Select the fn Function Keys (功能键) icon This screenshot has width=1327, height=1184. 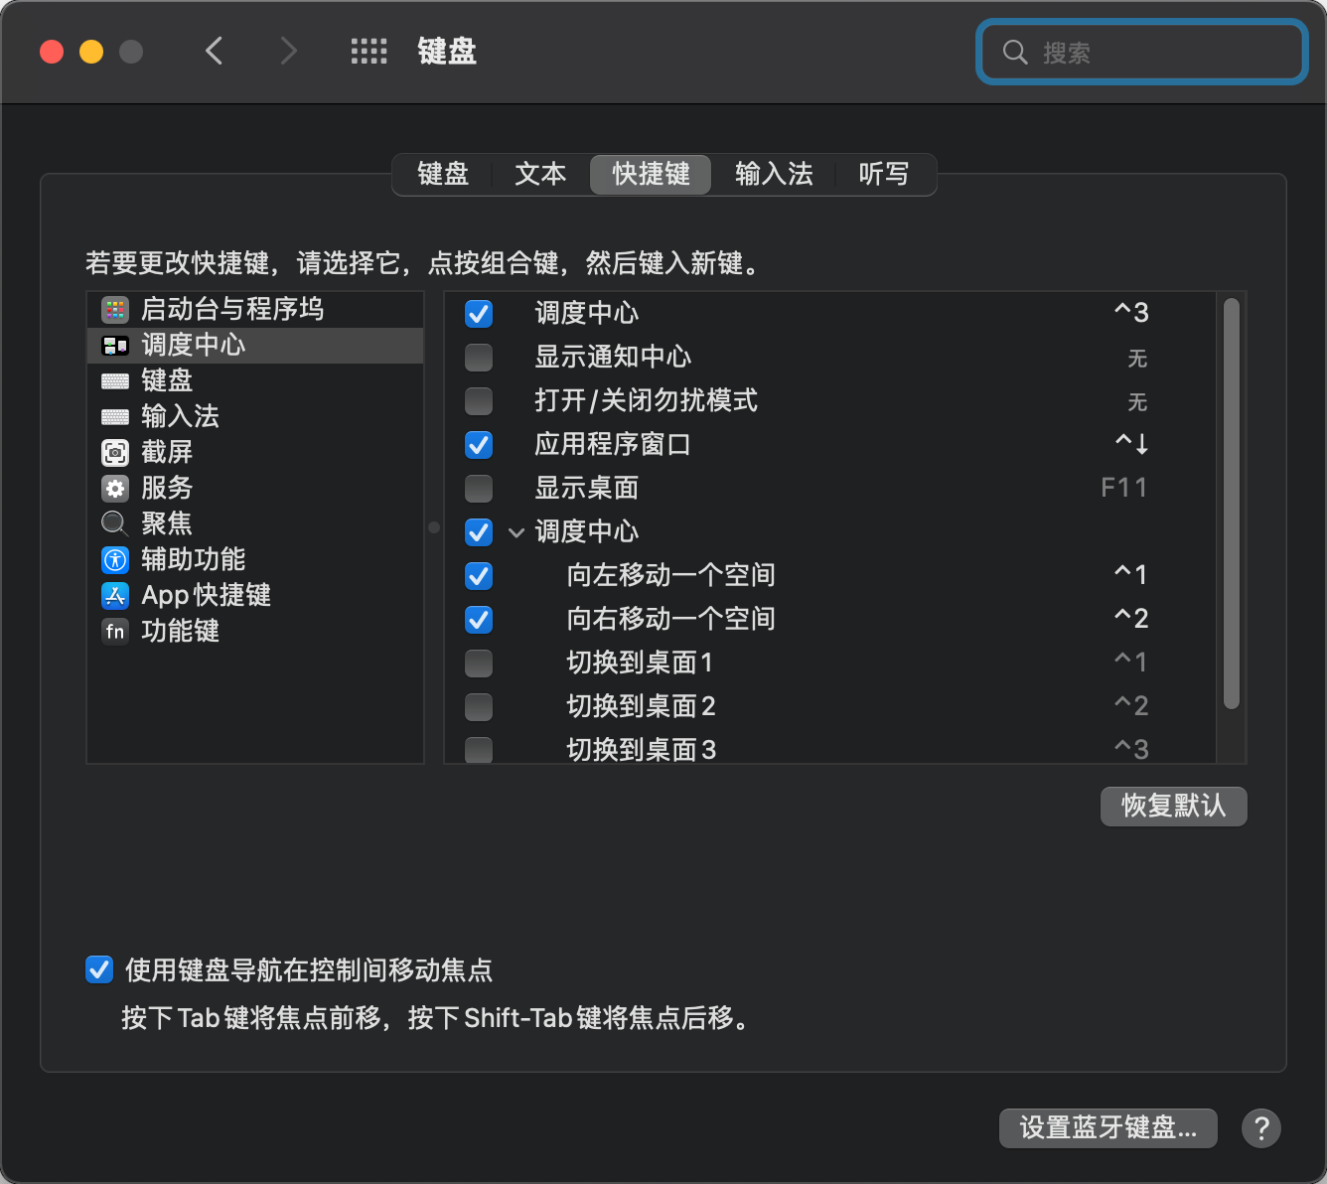(115, 632)
